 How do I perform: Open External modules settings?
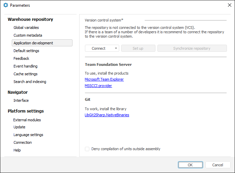click(x=27, y=120)
